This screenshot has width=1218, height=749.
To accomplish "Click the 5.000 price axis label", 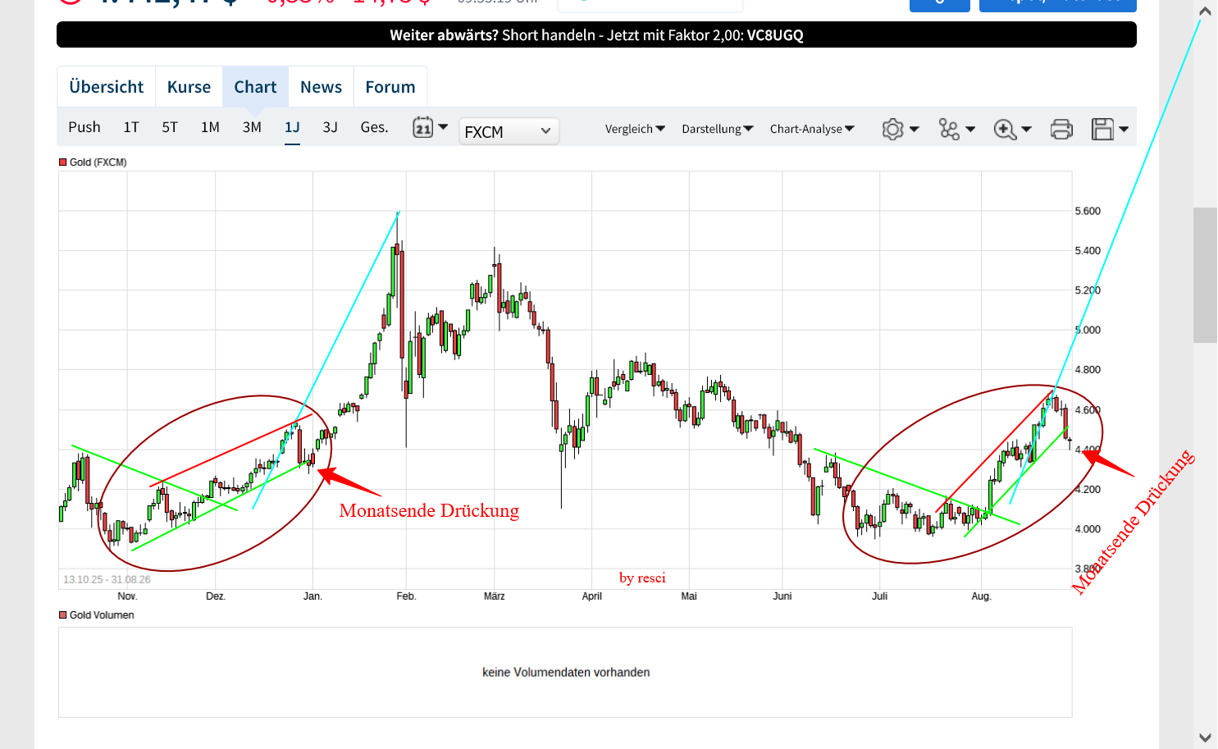I will 1088,330.
